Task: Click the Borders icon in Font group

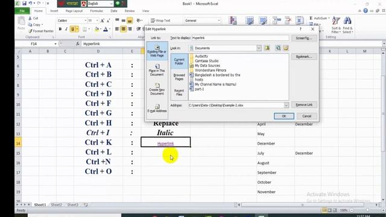Action: 84,29
